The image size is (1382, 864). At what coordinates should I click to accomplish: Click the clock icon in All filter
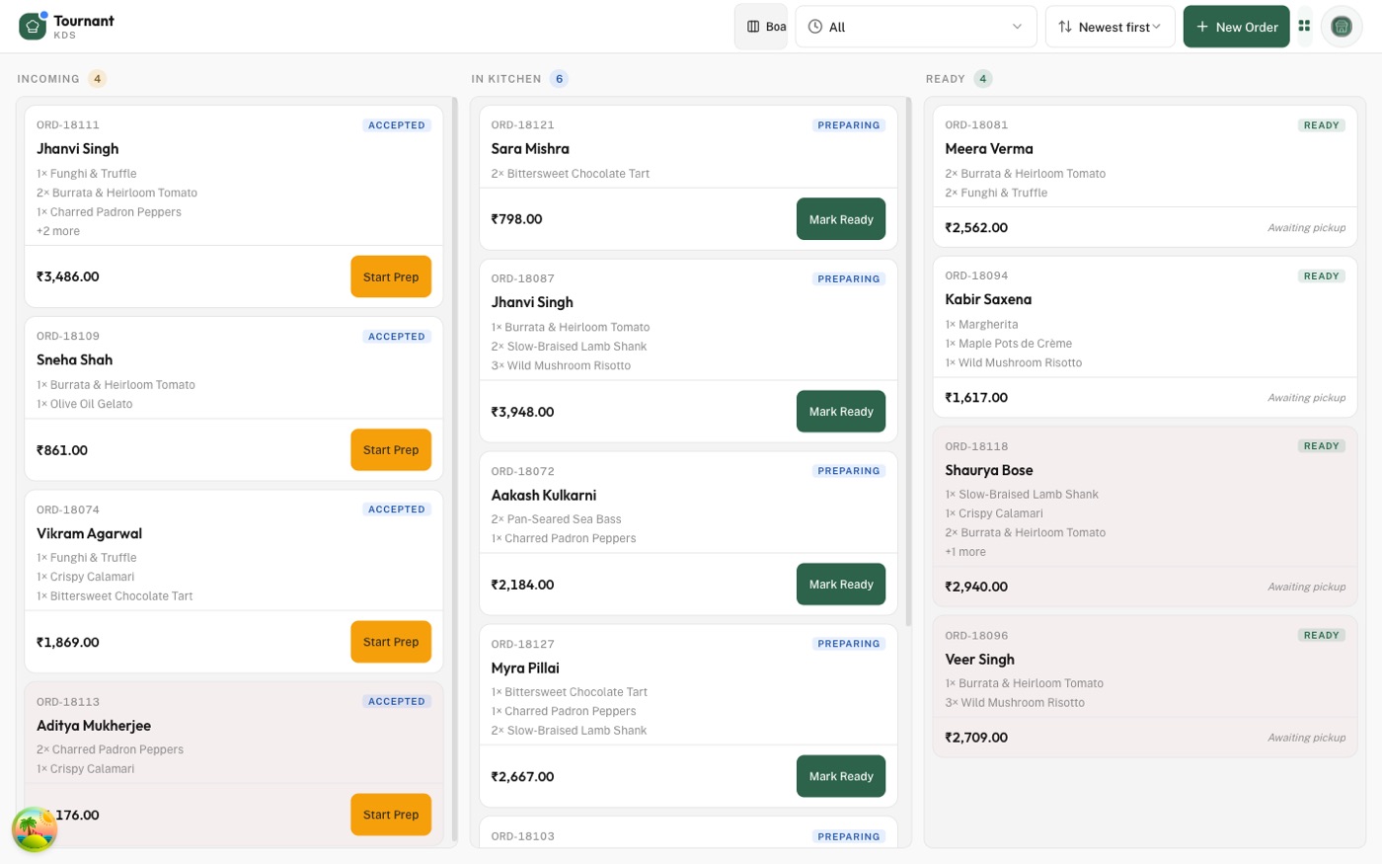(x=815, y=27)
